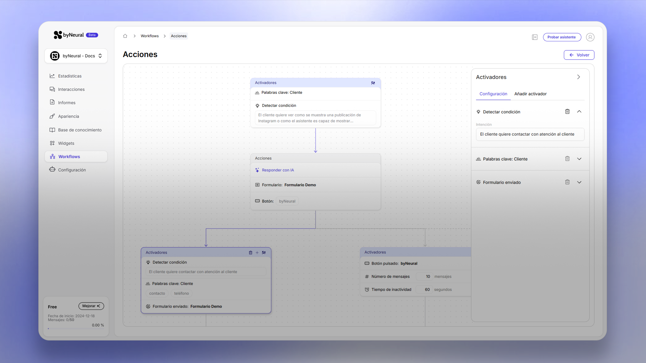Click the home breadcrumb icon
The height and width of the screenshot is (363, 646).
tap(125, 36)
